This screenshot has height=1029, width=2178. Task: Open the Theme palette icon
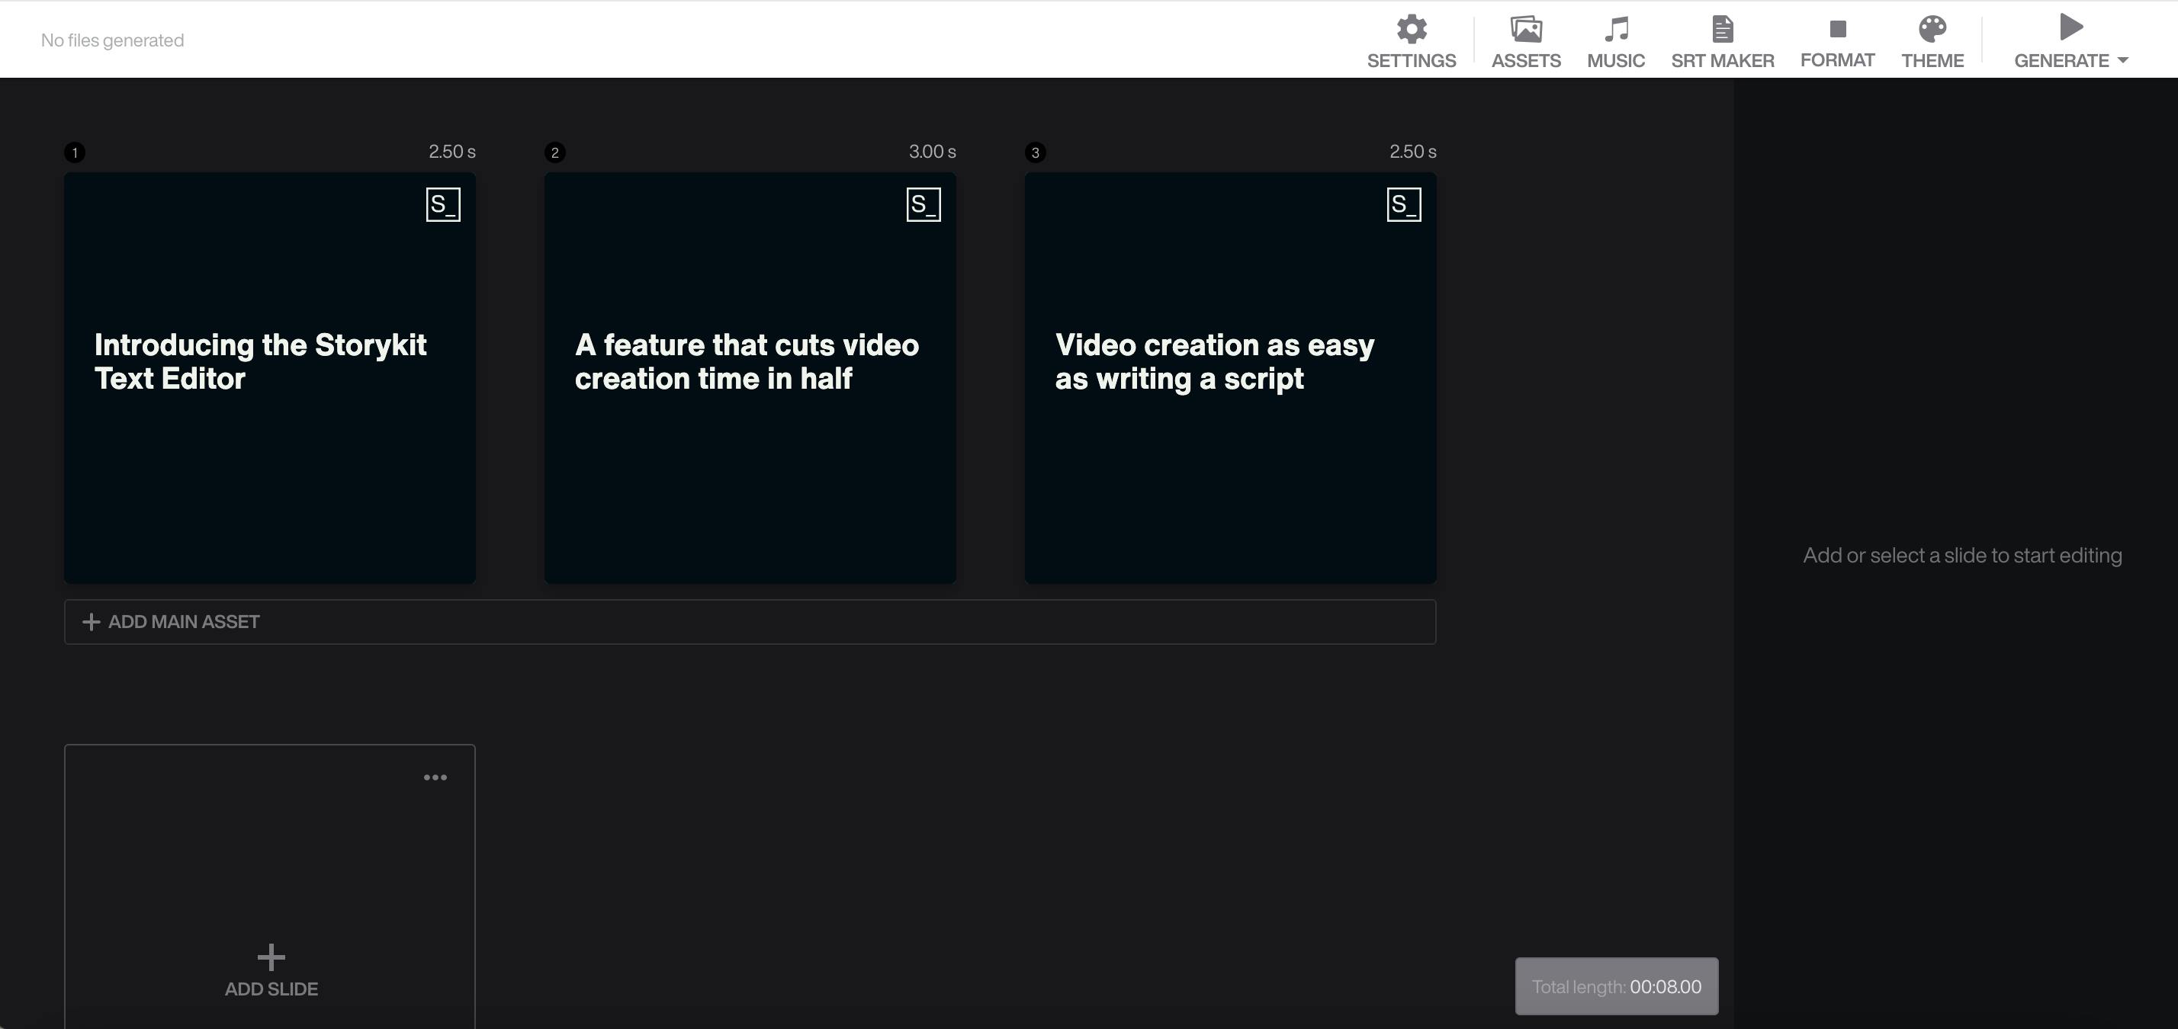1932,30
